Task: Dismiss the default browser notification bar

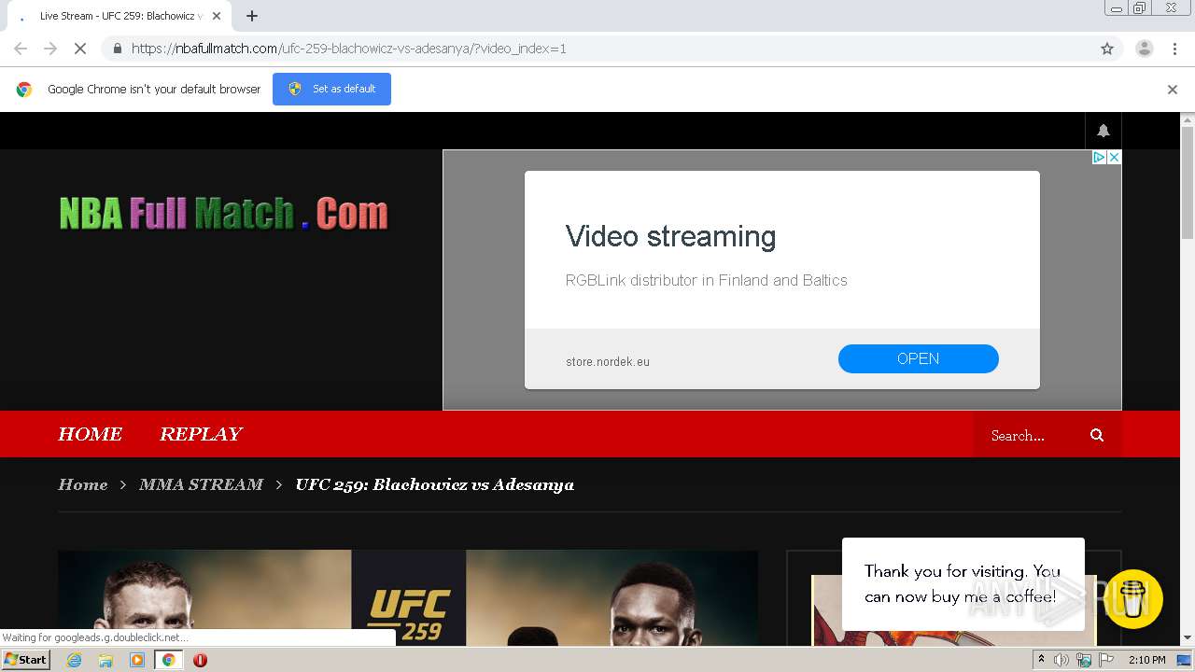Action: [1173, 90]
